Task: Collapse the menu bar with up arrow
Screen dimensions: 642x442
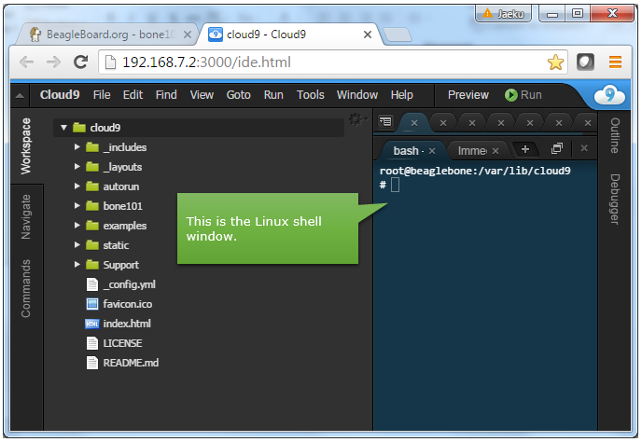Action: point(20,96)
